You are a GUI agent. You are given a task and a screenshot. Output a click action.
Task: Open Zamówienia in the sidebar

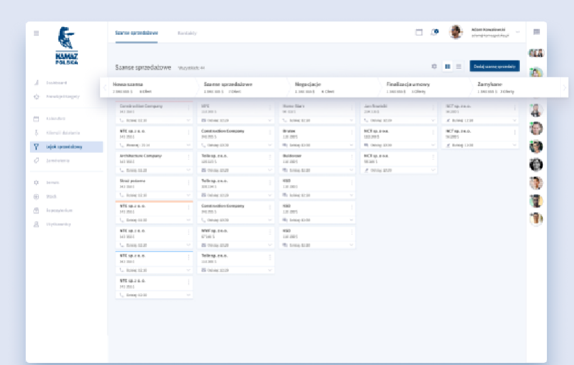click(58, 161)
